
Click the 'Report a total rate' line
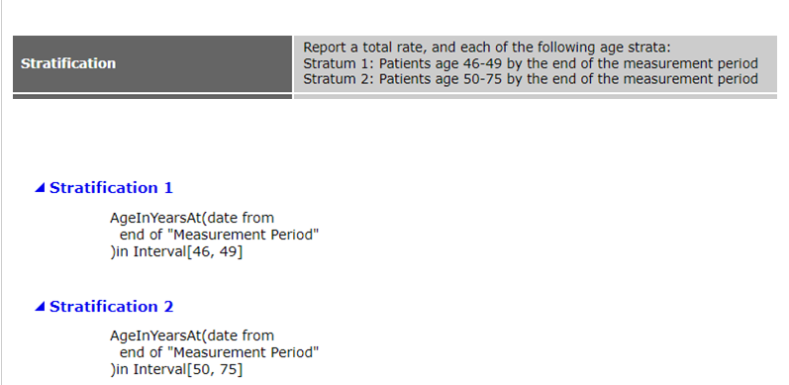coord(487,48)
